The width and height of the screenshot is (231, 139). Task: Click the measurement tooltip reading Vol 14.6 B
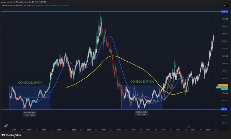(x=141, y=113)
